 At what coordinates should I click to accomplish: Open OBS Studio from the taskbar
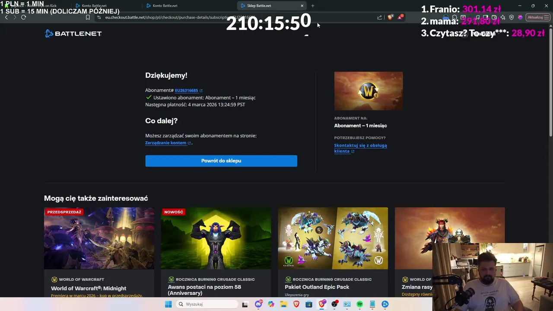[x=334, y=304]
